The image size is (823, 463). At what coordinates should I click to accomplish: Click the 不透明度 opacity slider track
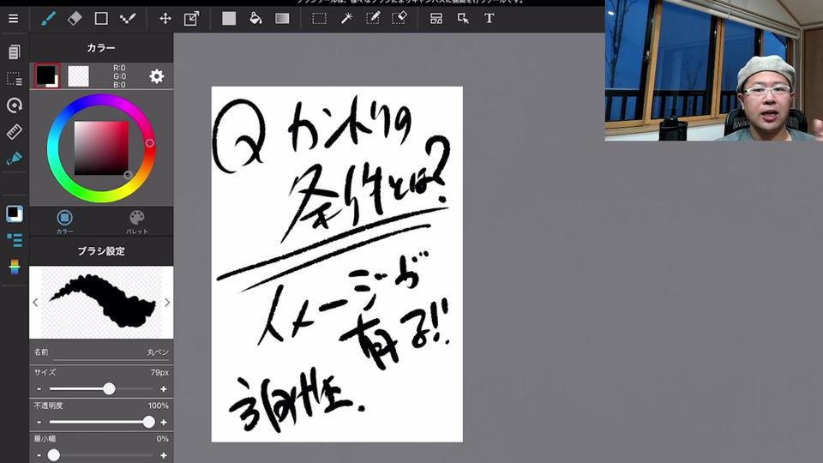tap(101, 422)
